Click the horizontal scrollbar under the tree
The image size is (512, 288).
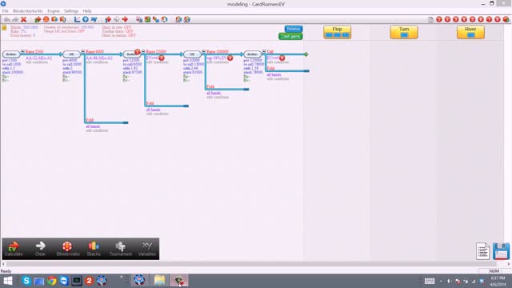click(251, 264)
